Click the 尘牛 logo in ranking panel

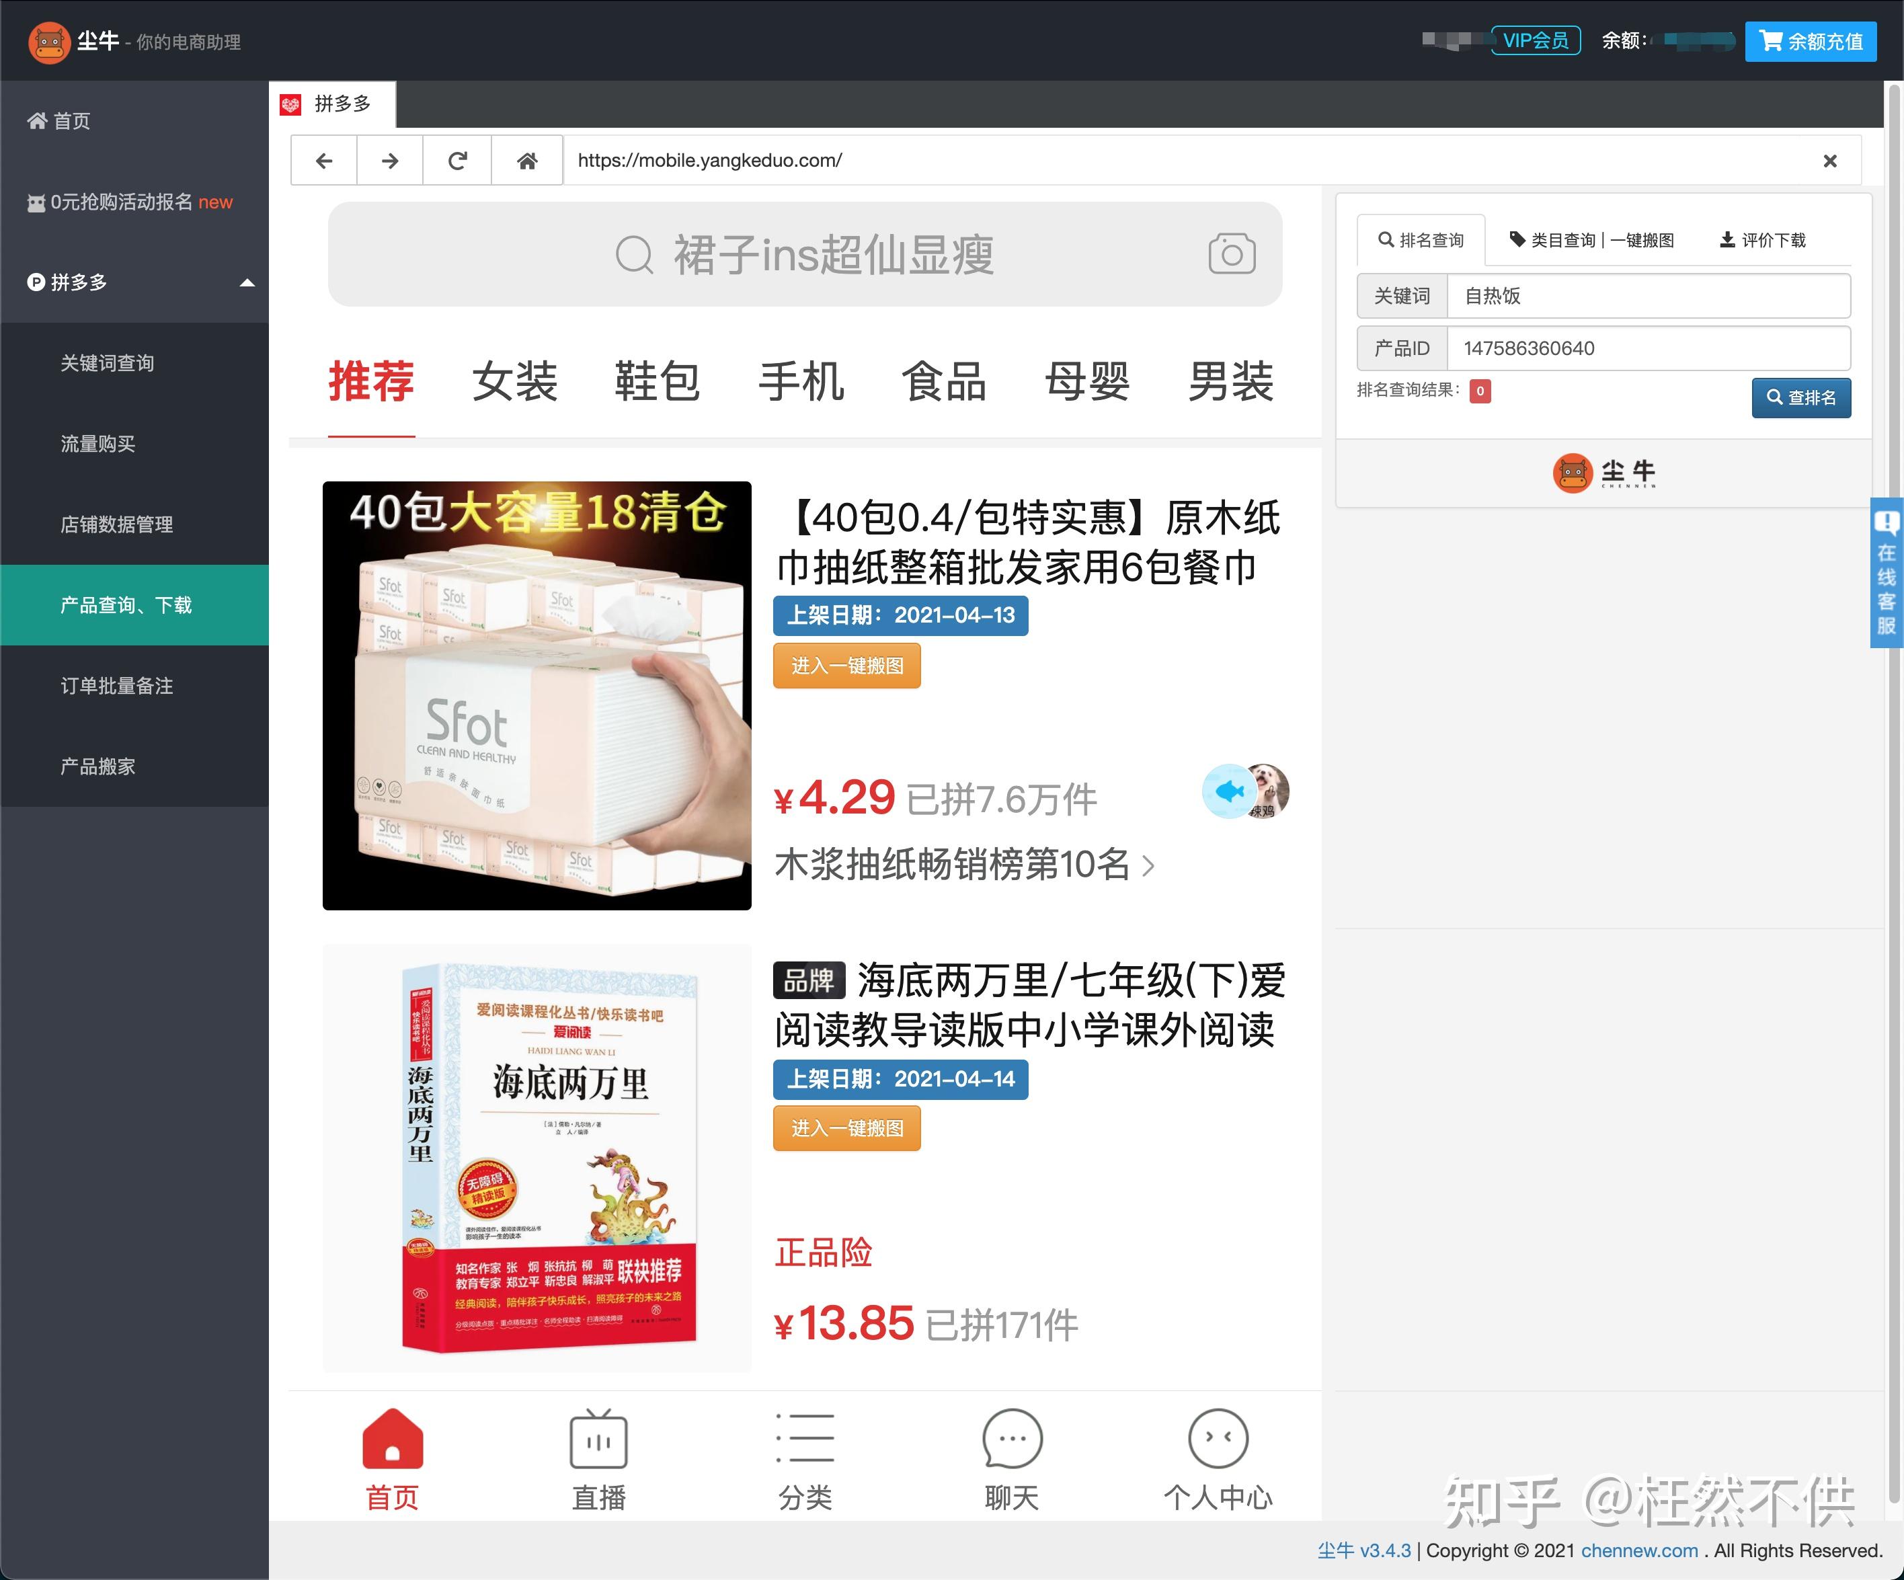tap(1604, 473)
